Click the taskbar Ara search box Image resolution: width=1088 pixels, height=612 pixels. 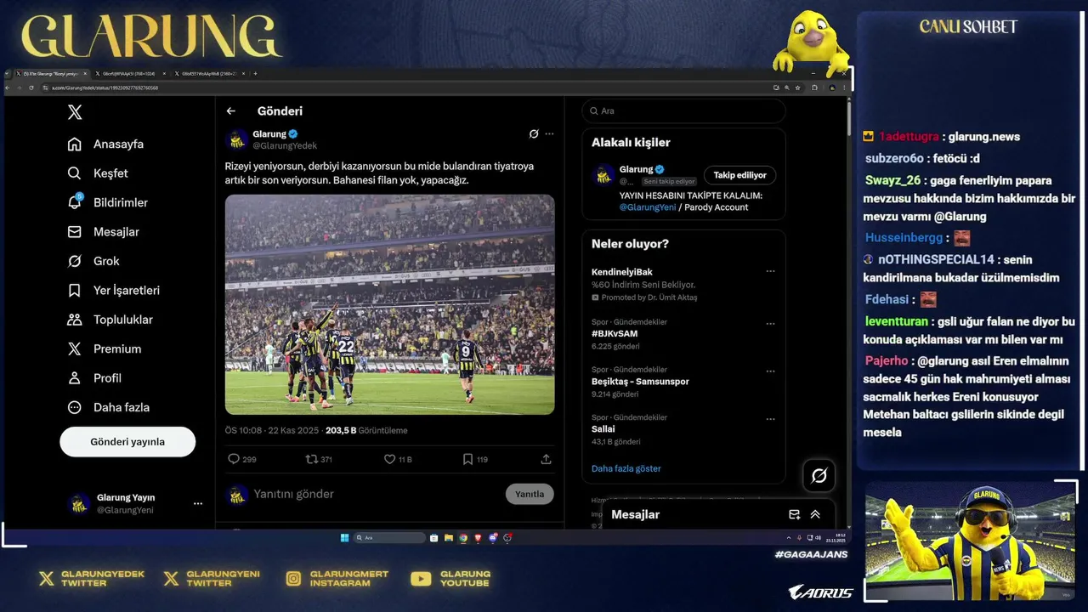(389, 538)
